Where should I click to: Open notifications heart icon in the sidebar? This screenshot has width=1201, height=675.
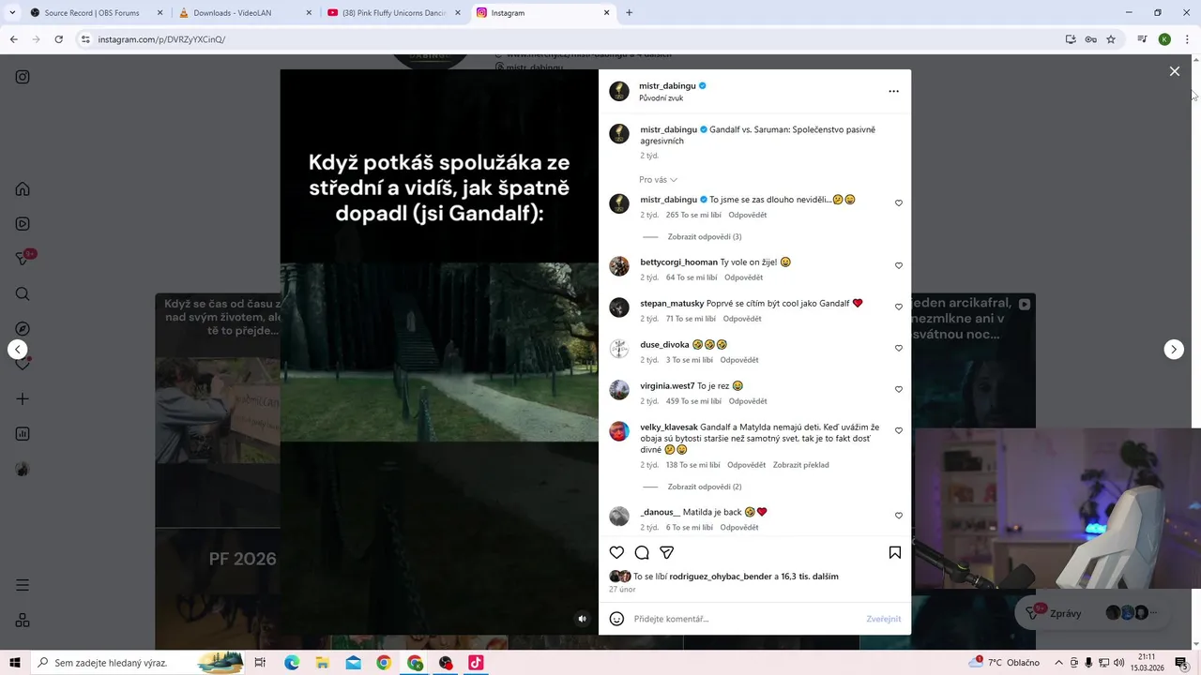click(x=23, y=364)
